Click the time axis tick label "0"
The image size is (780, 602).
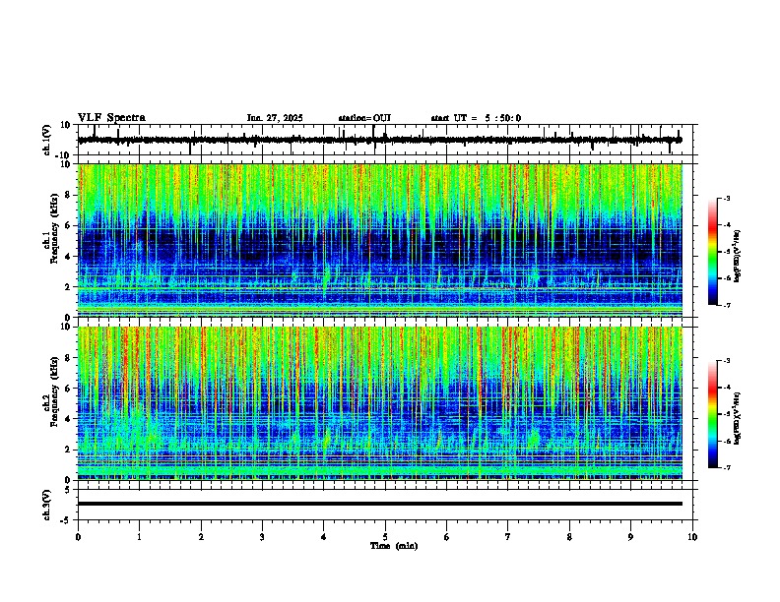(78, 537)
